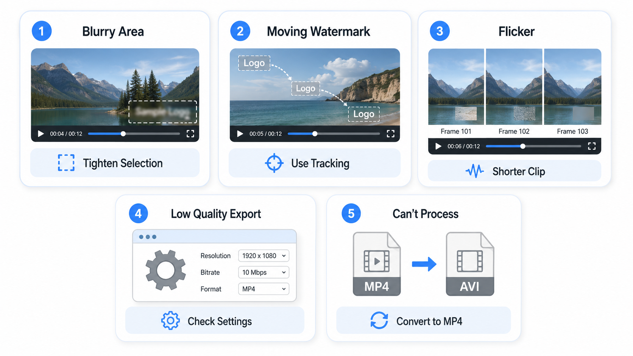Open fullscreen on the Moving Watermark player
Viewport: 633px width, 356px height.
(390, 134)
